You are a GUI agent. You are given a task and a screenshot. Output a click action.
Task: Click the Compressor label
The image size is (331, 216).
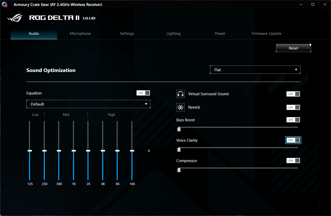[187, 161]
